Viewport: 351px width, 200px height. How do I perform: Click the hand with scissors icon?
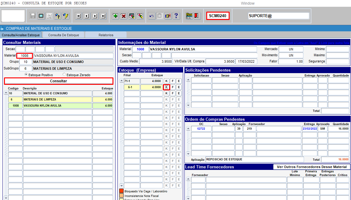168,16
